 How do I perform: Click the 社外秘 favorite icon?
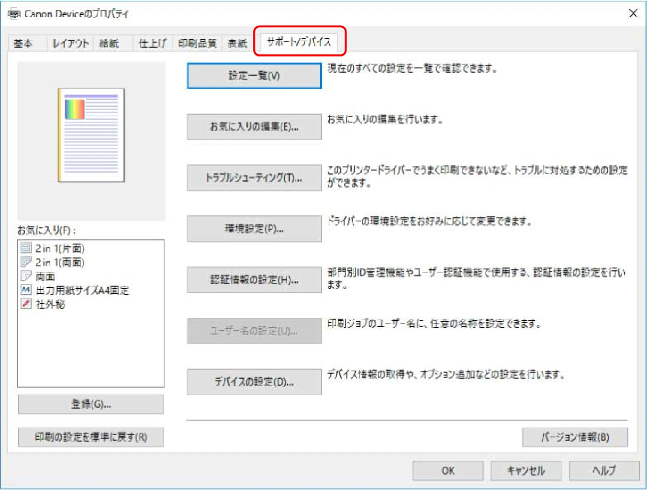(26, 303)
